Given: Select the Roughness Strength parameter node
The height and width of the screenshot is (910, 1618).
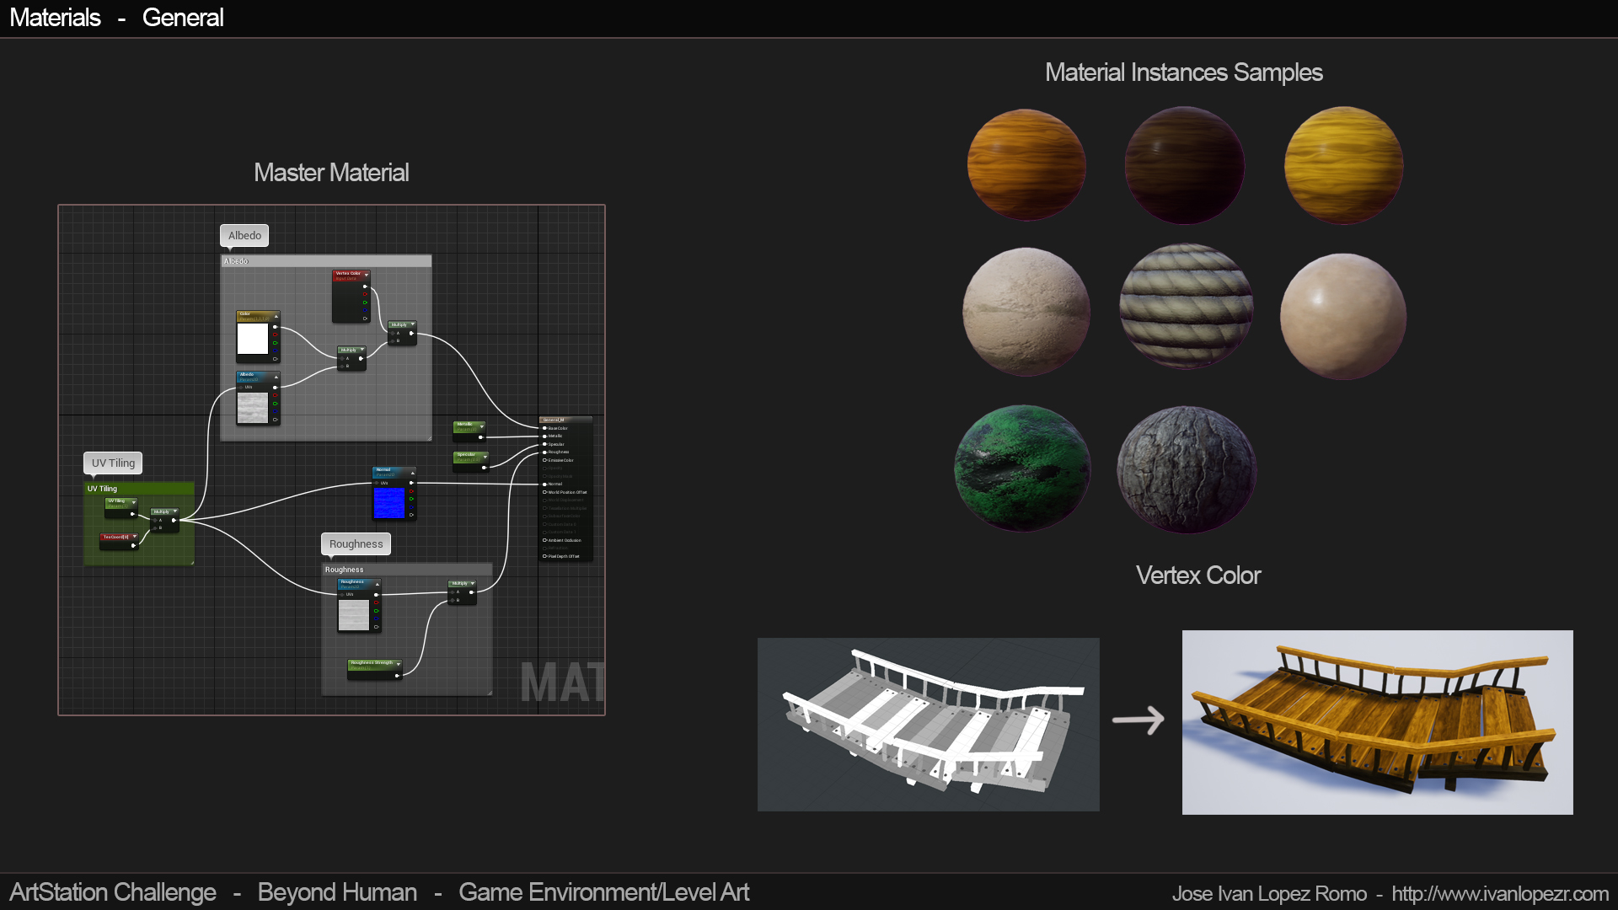Looking at the screenshot, I should [374, 669].
